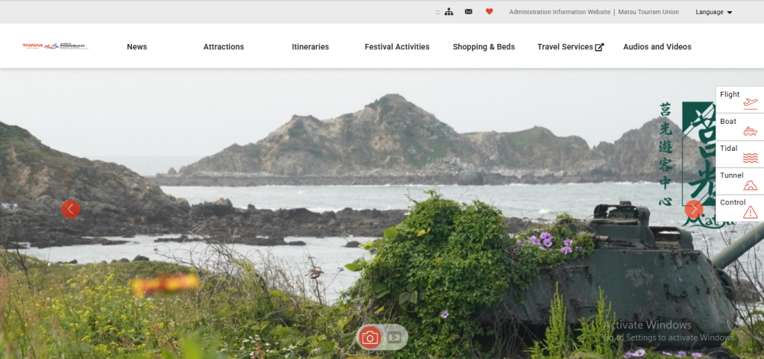Check Tidal information with waves icon
The height and width of the screenshot is (359, 764).
[x=739, y=154]
